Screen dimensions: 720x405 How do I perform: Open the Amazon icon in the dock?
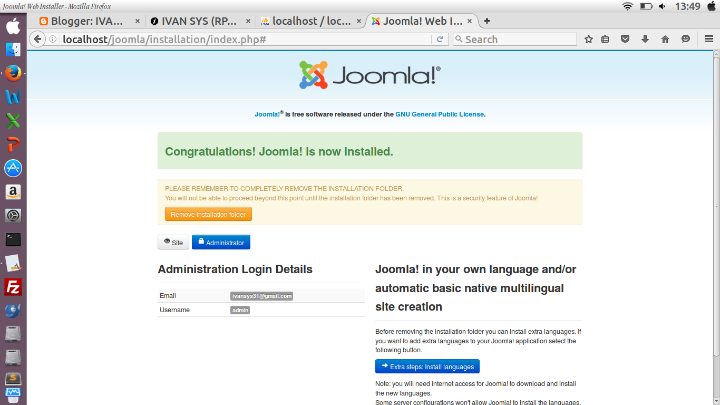pos(13,192)
